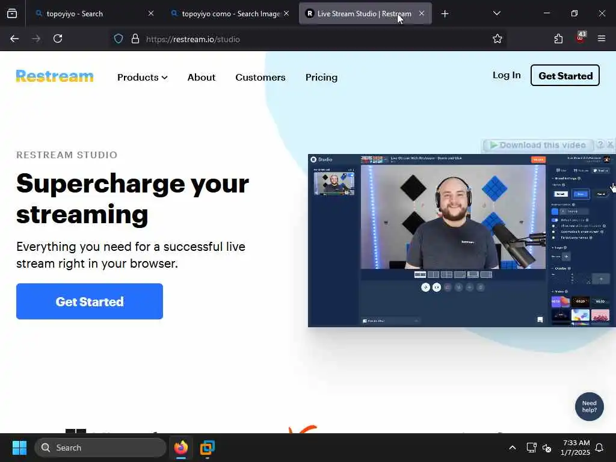Click the tracking protection shield icon
This screenshot has width=616, height=462.
click(119, 39)
